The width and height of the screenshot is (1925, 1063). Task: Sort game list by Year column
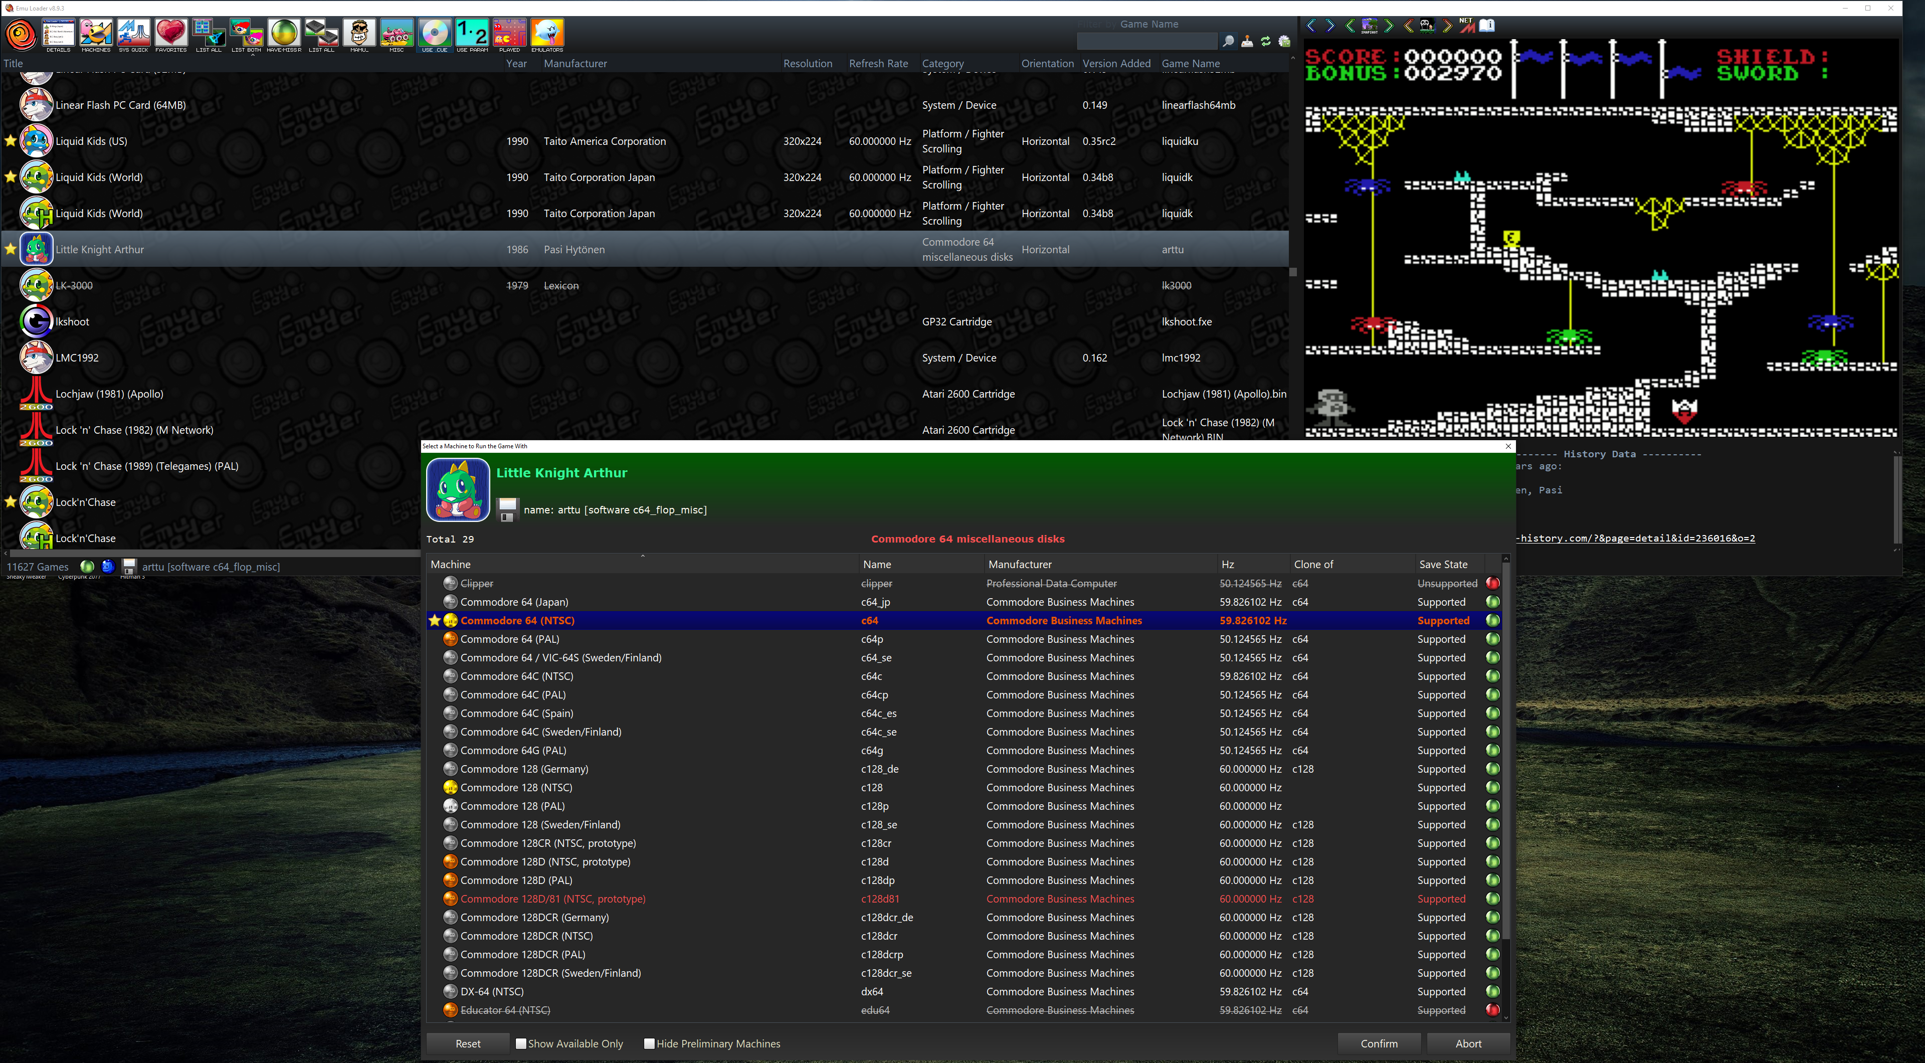(516, 64)
